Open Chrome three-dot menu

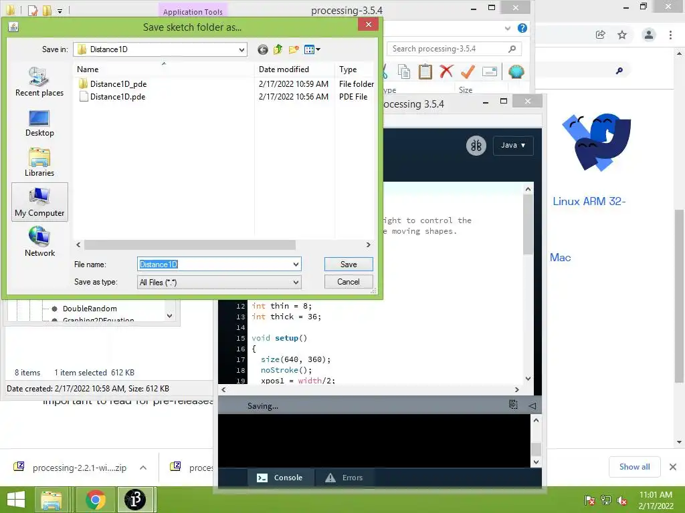tap(670, 35)
